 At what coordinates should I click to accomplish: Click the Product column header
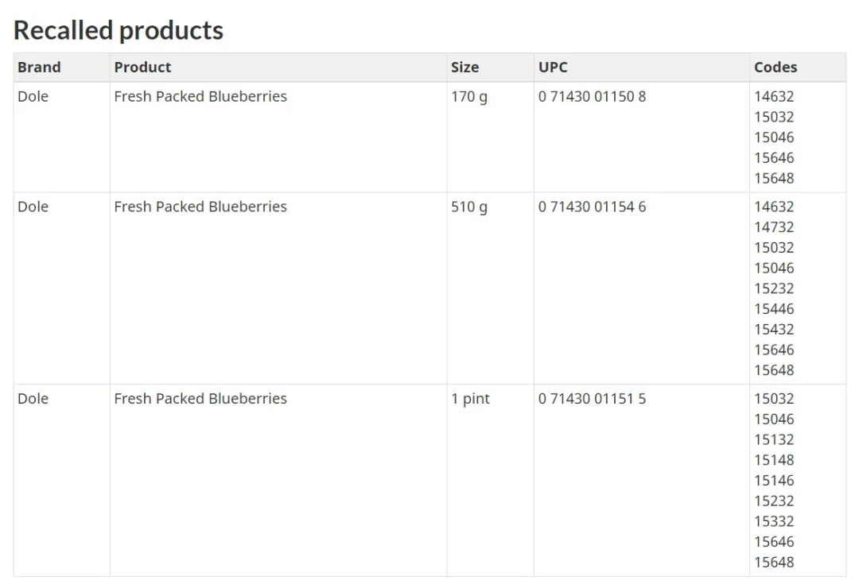[x=142, y=68]
